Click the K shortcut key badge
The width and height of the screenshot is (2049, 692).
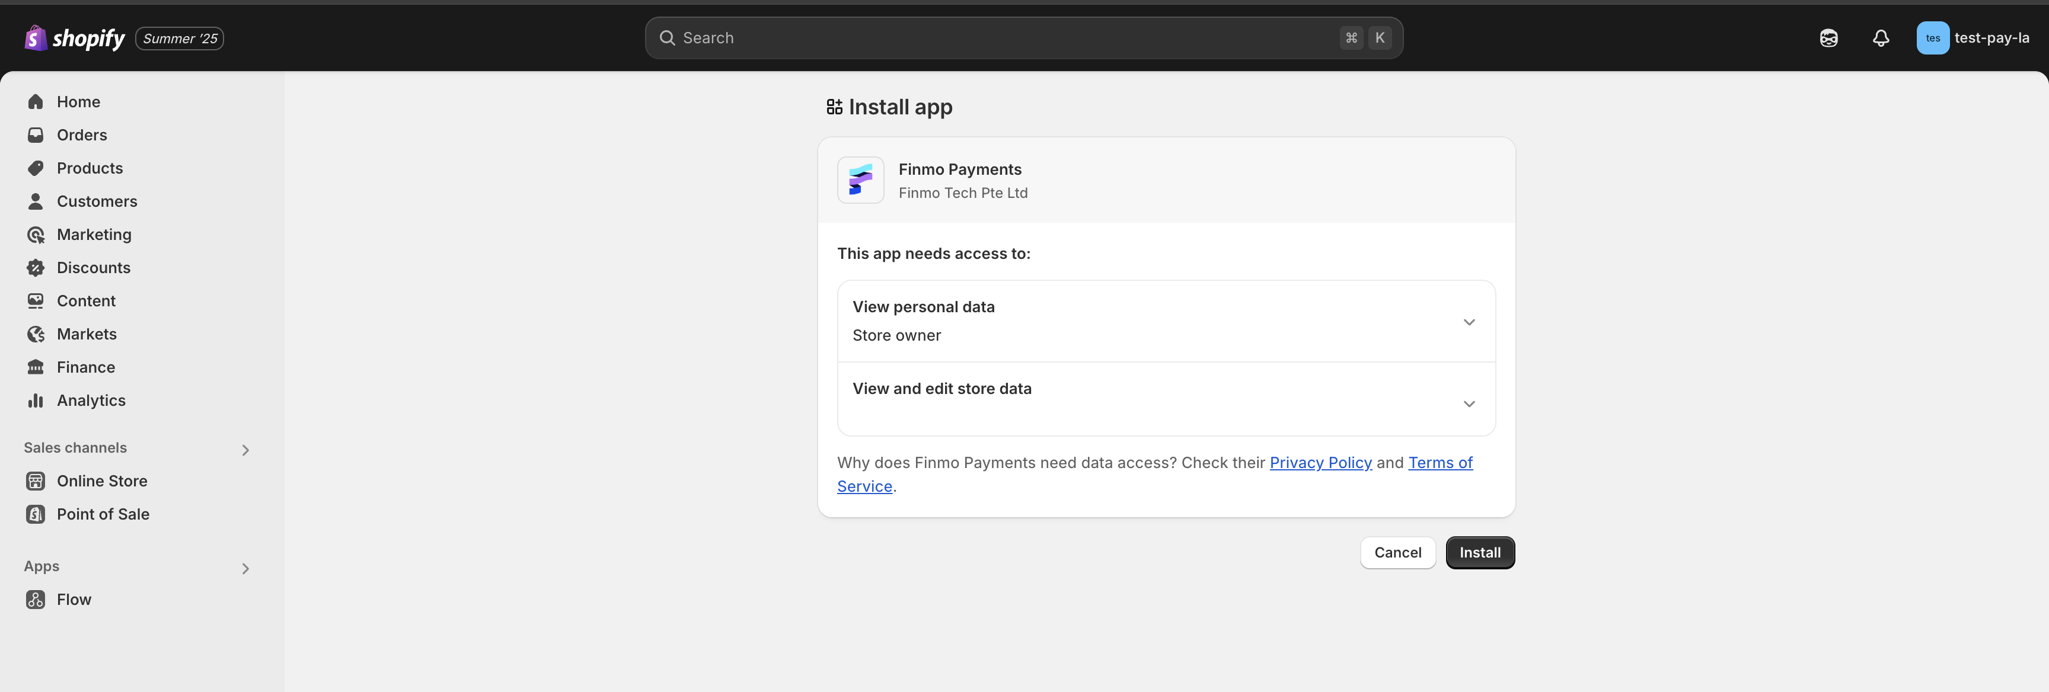(x=1380, y=38)
